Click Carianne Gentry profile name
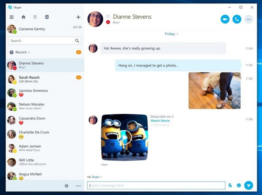Screen dimensions: 262x195 32,29
